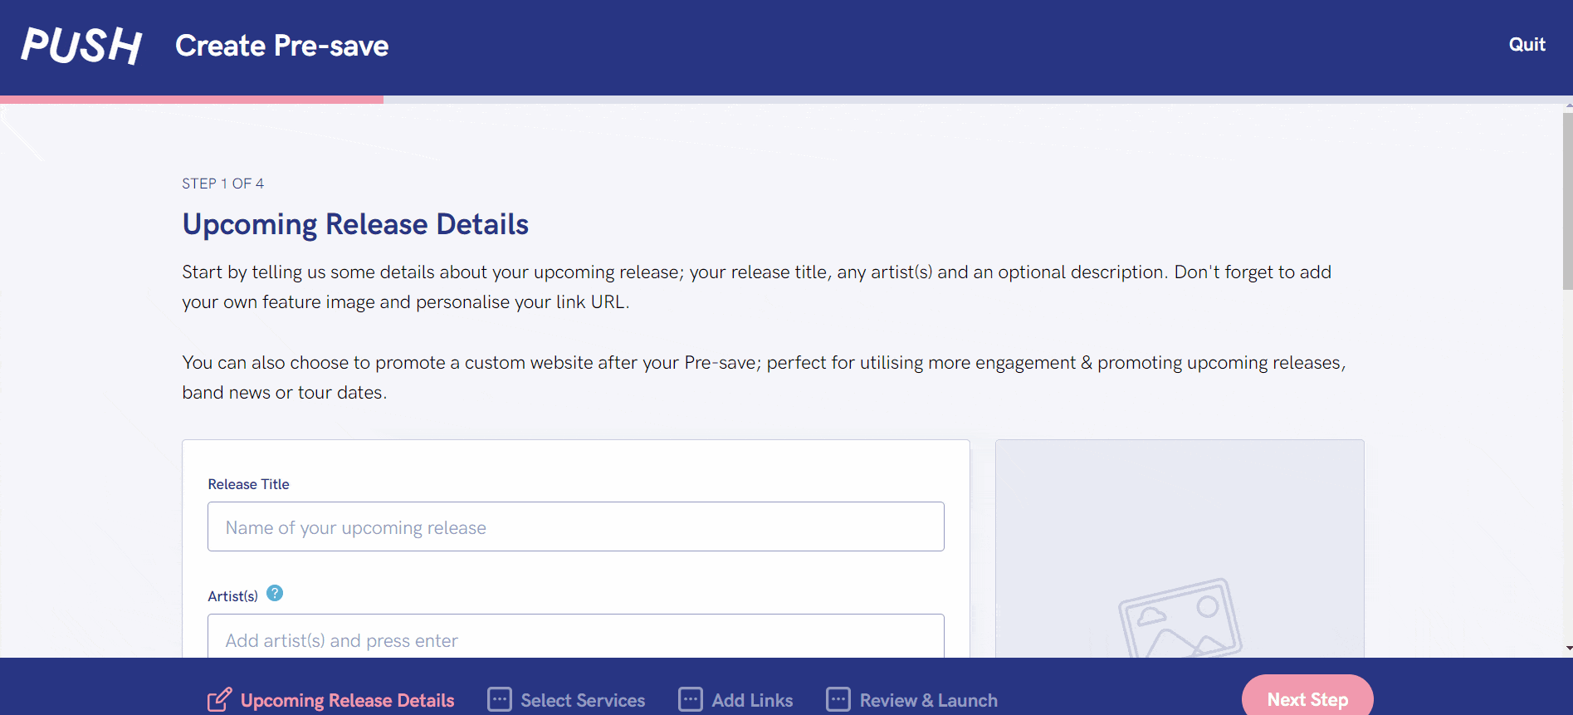Open the Artist(s) help question mark
The image size is (1573, 715).
pyautogui.click(x=275, y=594)
